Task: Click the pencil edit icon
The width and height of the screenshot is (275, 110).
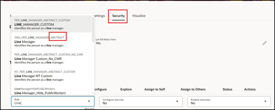Action: 264,43
